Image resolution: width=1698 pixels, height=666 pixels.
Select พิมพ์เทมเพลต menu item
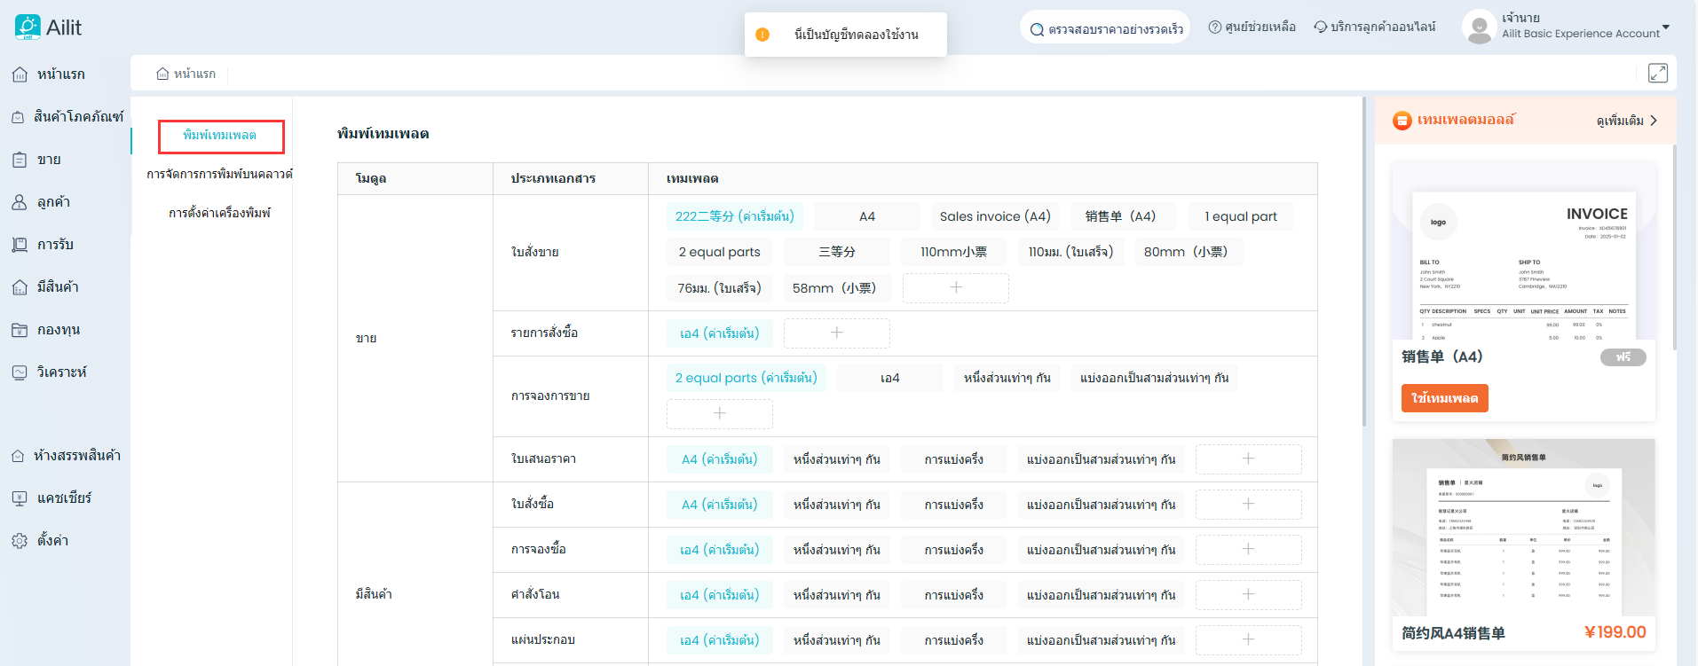point(220,136)
